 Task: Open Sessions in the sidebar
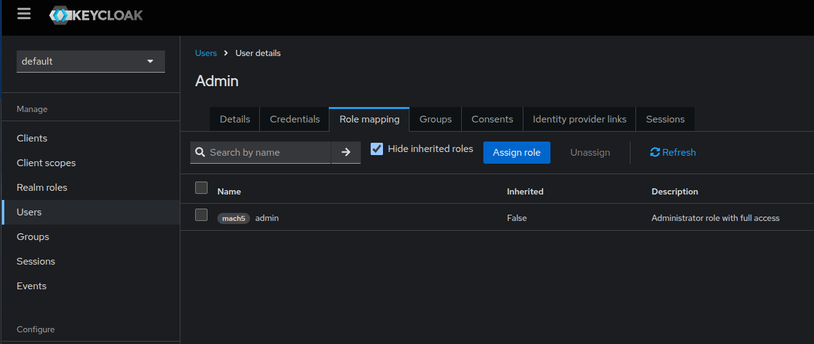tap(91, 262)
